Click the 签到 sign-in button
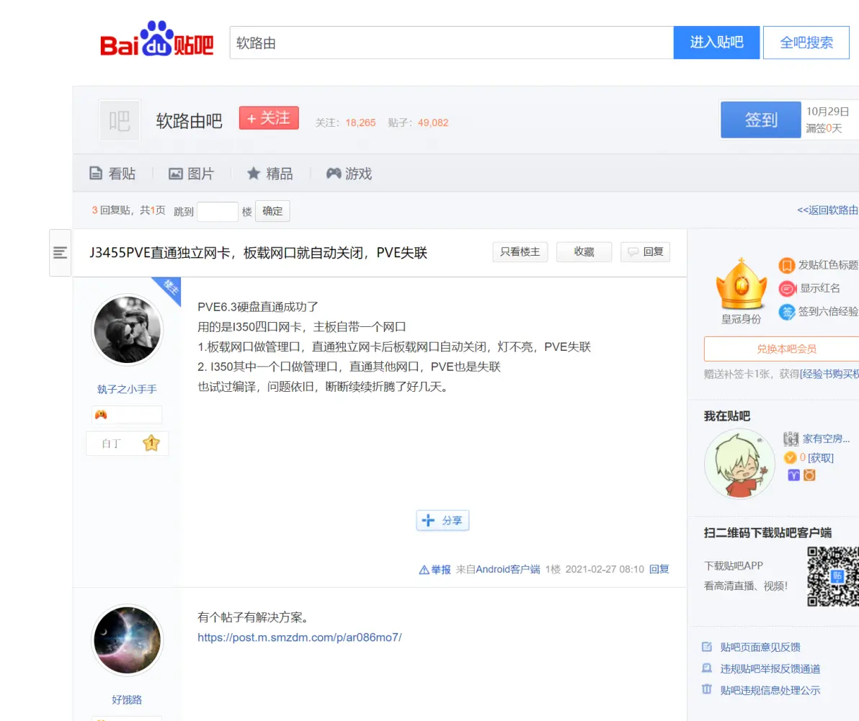Image resolution: width=859 pixels, height=721 pixels. [x=760, y=120]
